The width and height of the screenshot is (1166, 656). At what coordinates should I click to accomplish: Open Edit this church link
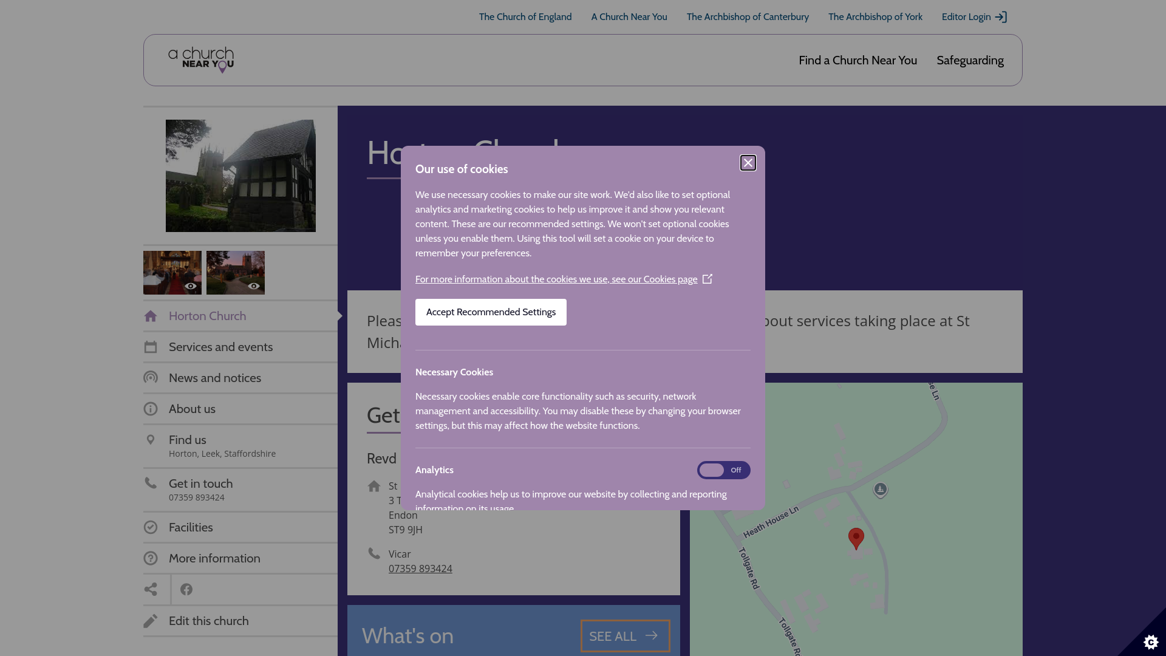pyautogui.click(x=240, y=621)
